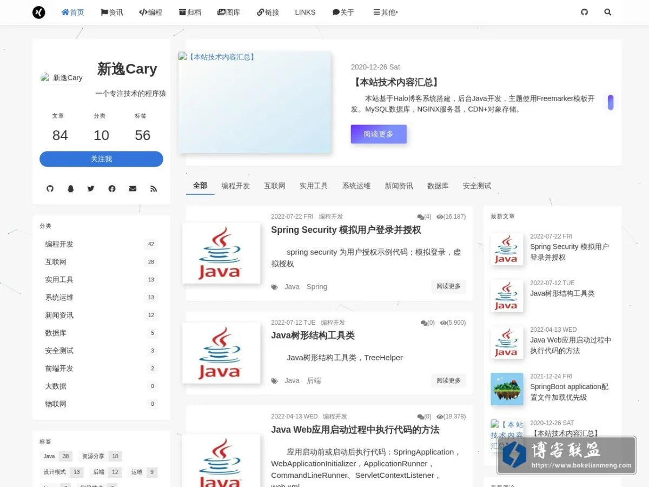Open Java Web应用启动过程中执行代码的方法 main title
The height and width of the screenshot is (487, 649).
click(355, 430)
